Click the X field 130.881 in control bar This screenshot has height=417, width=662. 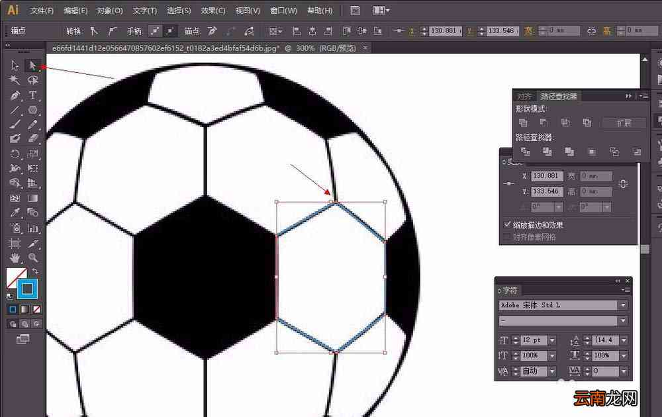[446, 31]
